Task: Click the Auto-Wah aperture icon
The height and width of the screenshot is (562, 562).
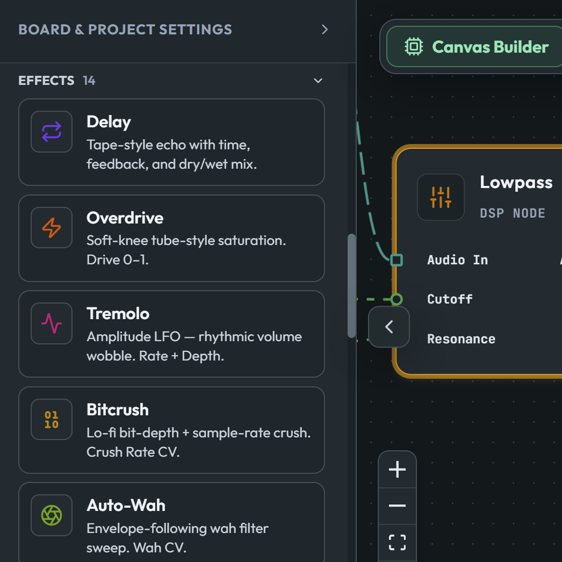Action: click(52, 515)
